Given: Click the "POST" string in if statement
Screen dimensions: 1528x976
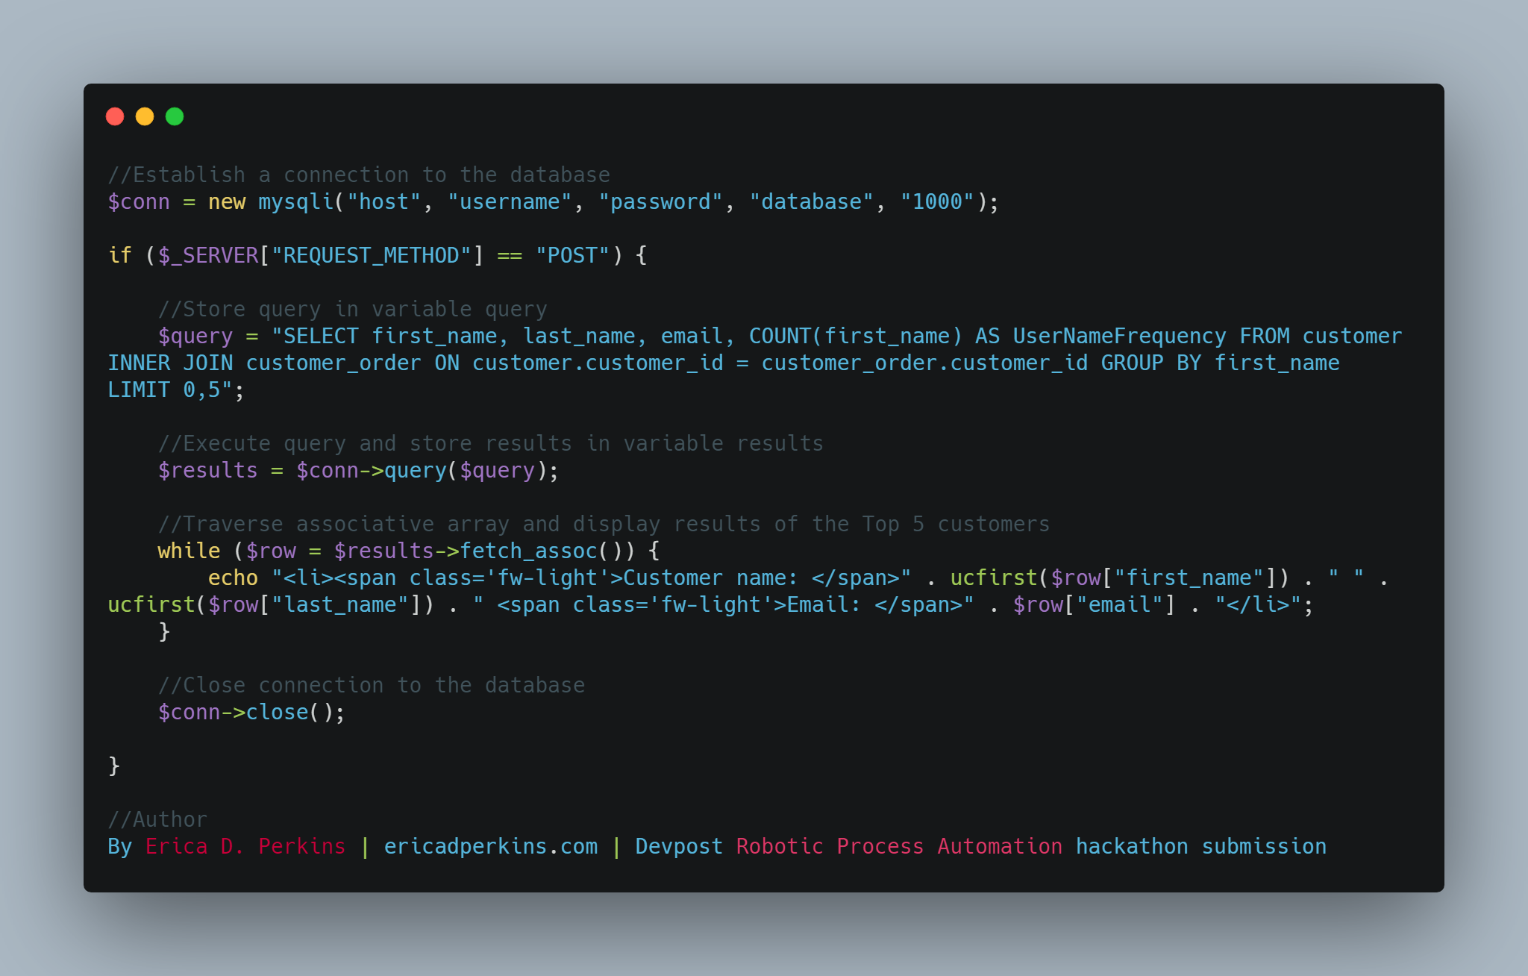Looking at the screenshot, I should coord(572,256).
